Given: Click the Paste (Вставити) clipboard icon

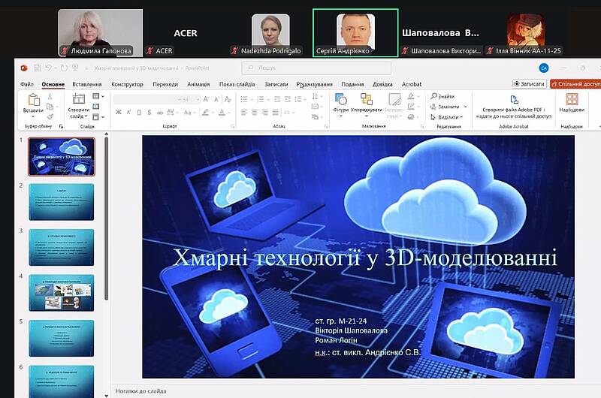Looking at the screenshot, I should pos(33,100).
